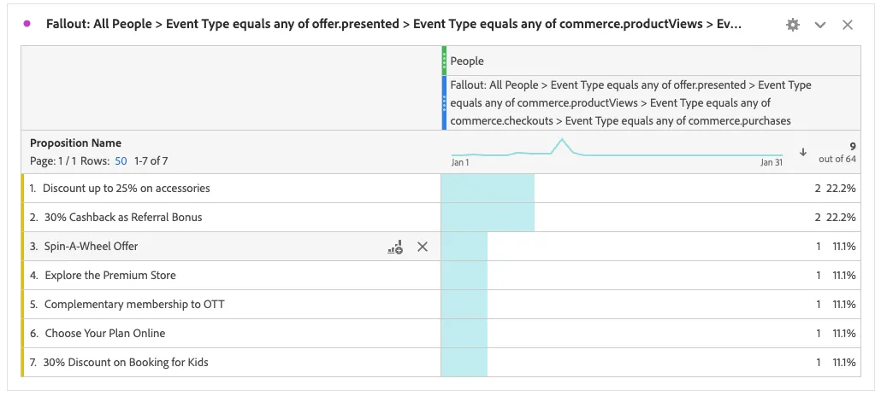Click the sort descending arrow in the People column

(x=803, y=152)
